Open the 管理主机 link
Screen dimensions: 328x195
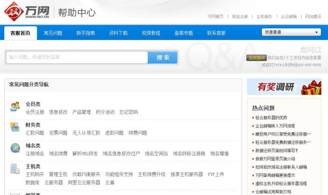pos(58,174)
